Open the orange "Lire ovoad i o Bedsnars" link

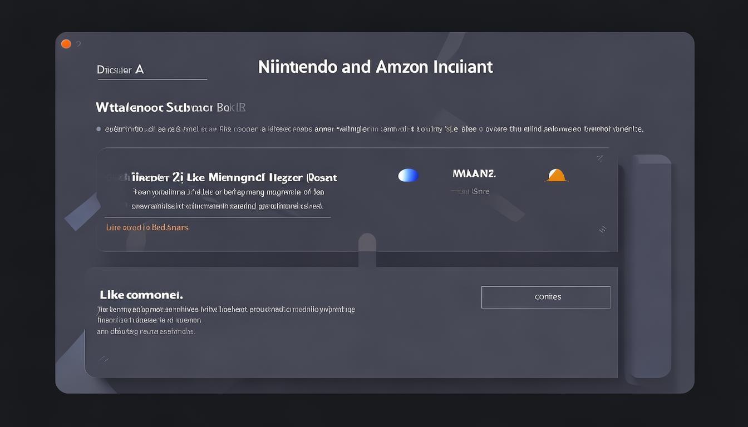click(147, 227)
